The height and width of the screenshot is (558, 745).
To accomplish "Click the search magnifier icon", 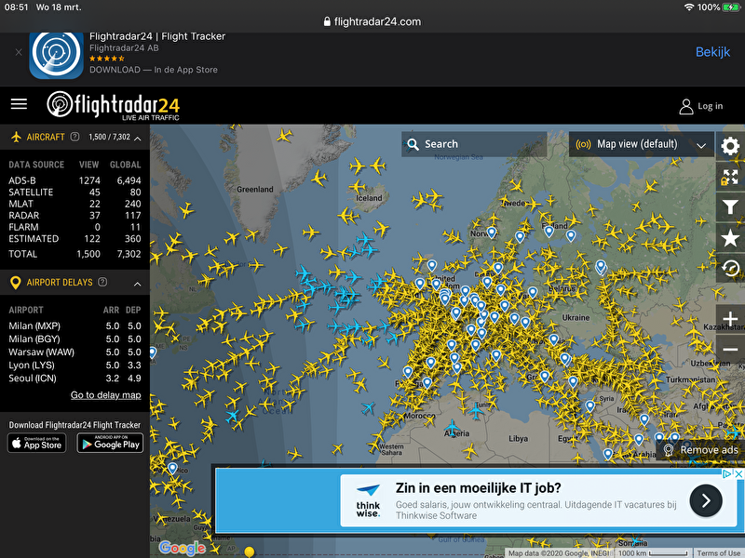I will pyautogui.click(x=413, y=145).
